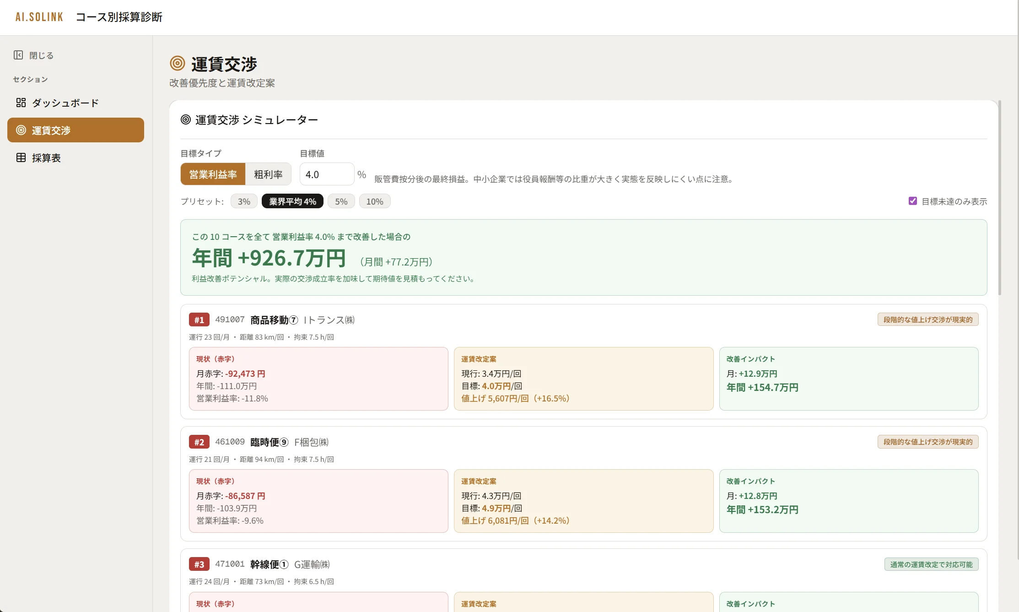
Task: Choose the 3% preset
Action: [244, 201]
